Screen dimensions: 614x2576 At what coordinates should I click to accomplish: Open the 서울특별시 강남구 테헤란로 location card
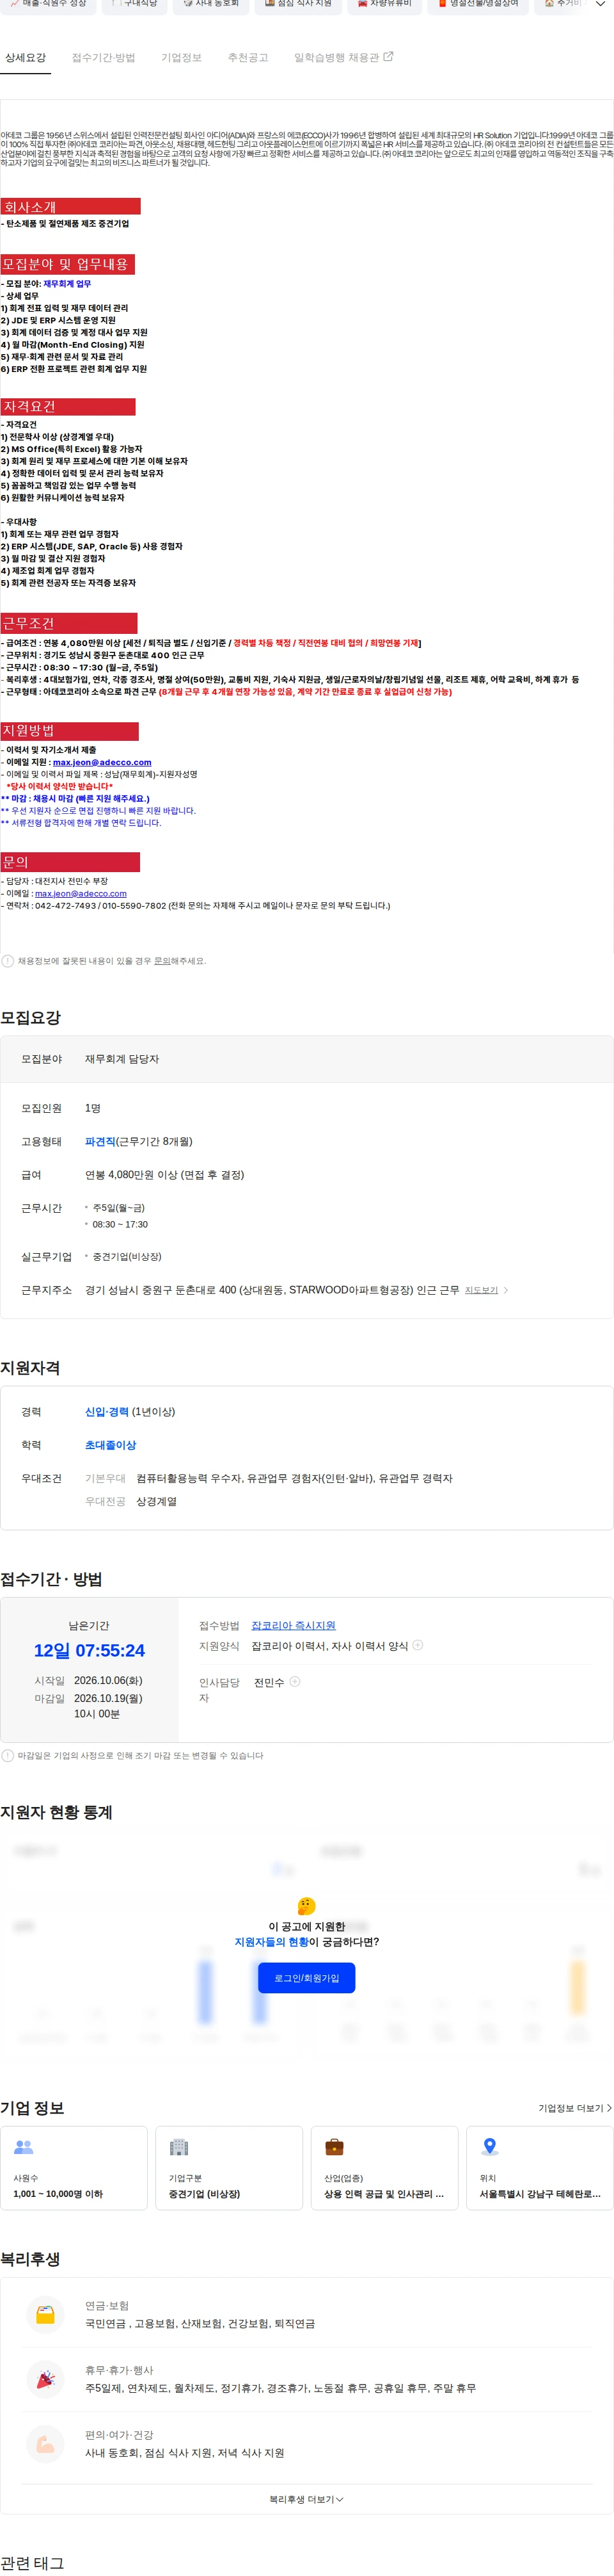click(x=540, y=2168)
